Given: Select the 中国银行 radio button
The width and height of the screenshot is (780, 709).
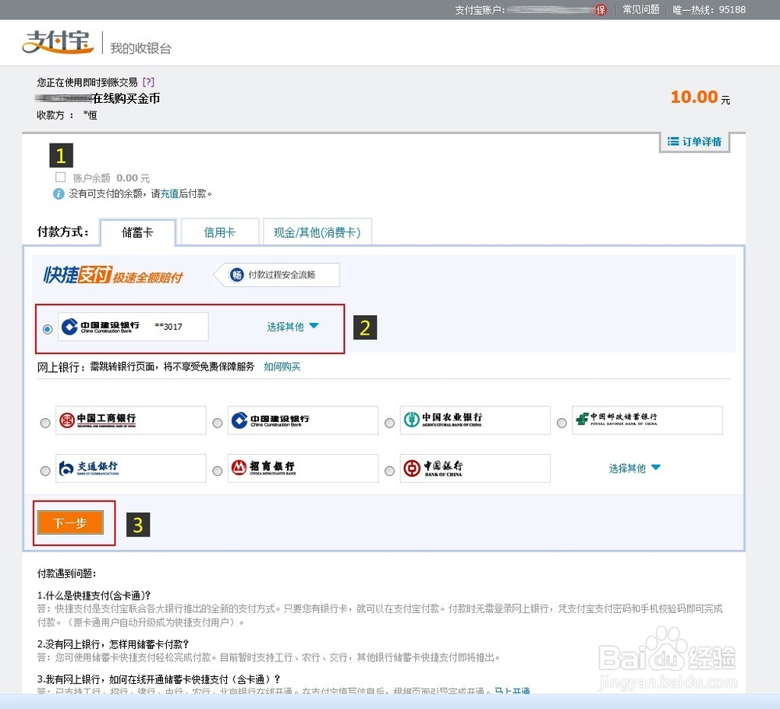Looking at the screenshot, I should coord(389,470).
